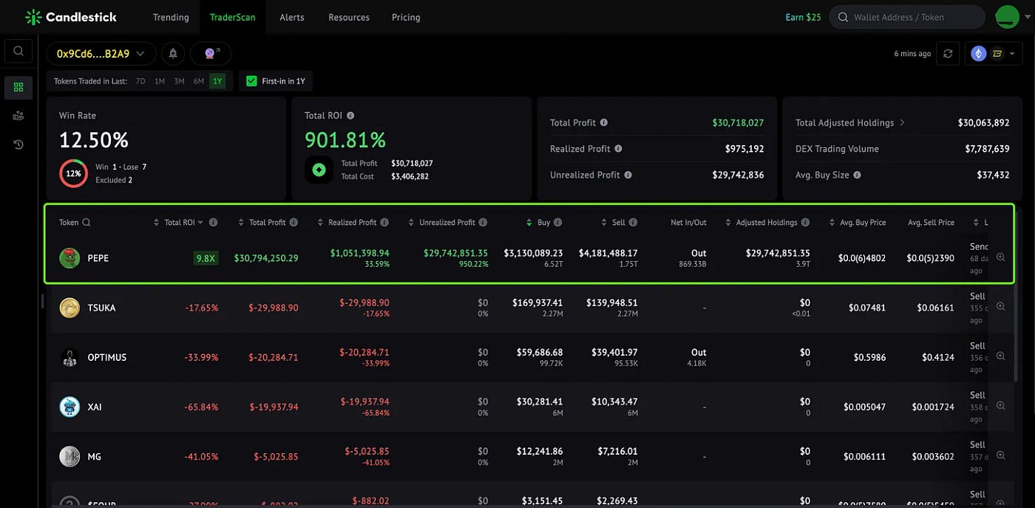The height and width of the screenshot is (508, 1035).
Task: Click the Candlestick logo
Action: [71, 17]
